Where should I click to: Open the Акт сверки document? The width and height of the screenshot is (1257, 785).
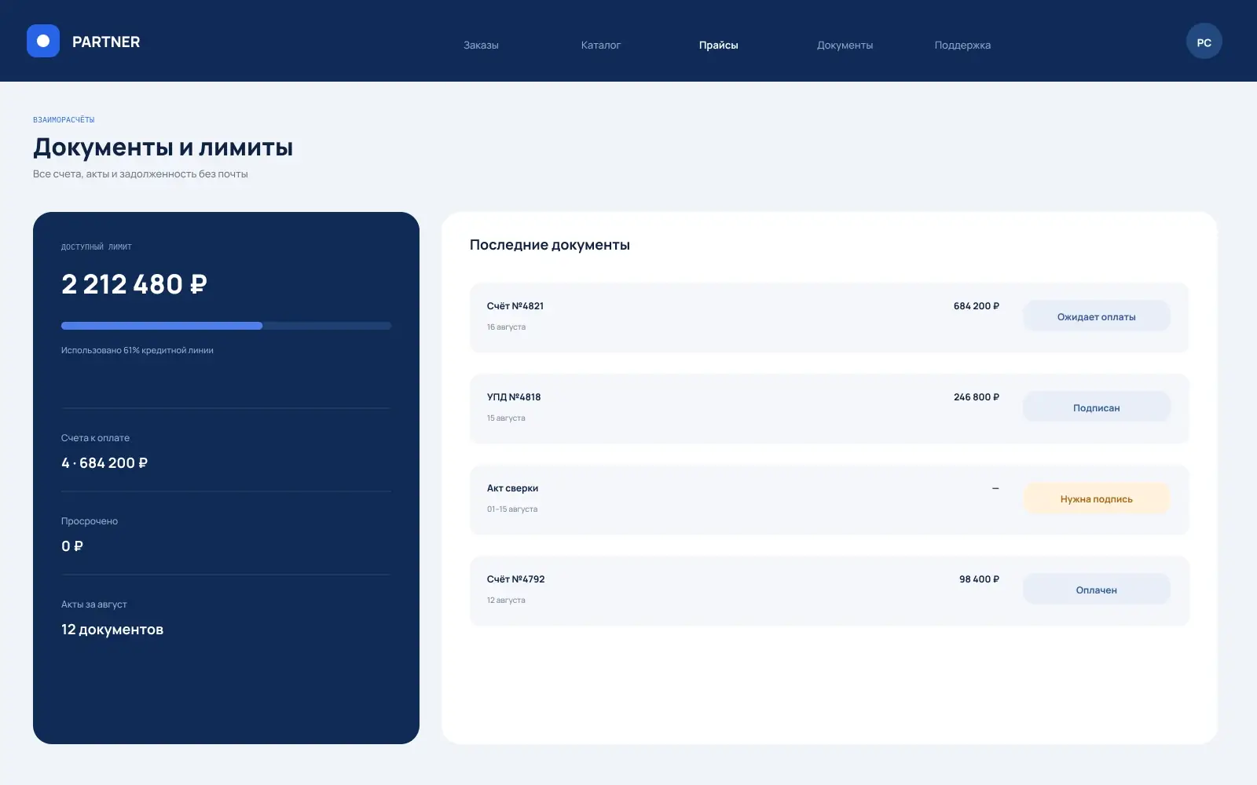[x=829, y=499]
